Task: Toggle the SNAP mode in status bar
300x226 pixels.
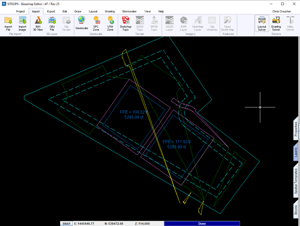Action: pos(66,223)
